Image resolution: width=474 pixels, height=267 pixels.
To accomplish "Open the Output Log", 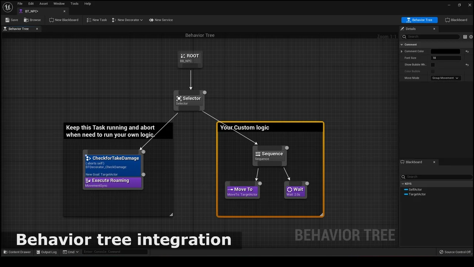I will pyautogui.click(x=46, y=252).
